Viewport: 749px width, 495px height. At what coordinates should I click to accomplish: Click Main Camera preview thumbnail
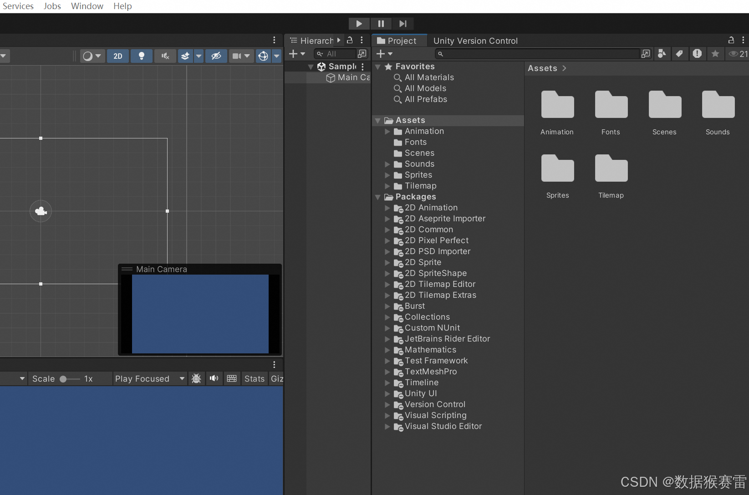200,314
